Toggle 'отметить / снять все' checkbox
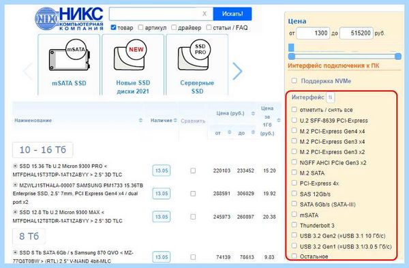This screenshot has width=409, height=268. click(x=294, y=109)
